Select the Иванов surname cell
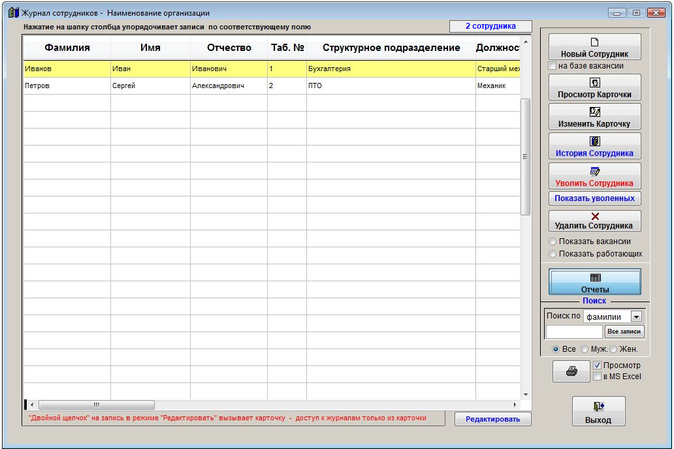This screenshot has height=449, width=674. click(x=67, y=69)
